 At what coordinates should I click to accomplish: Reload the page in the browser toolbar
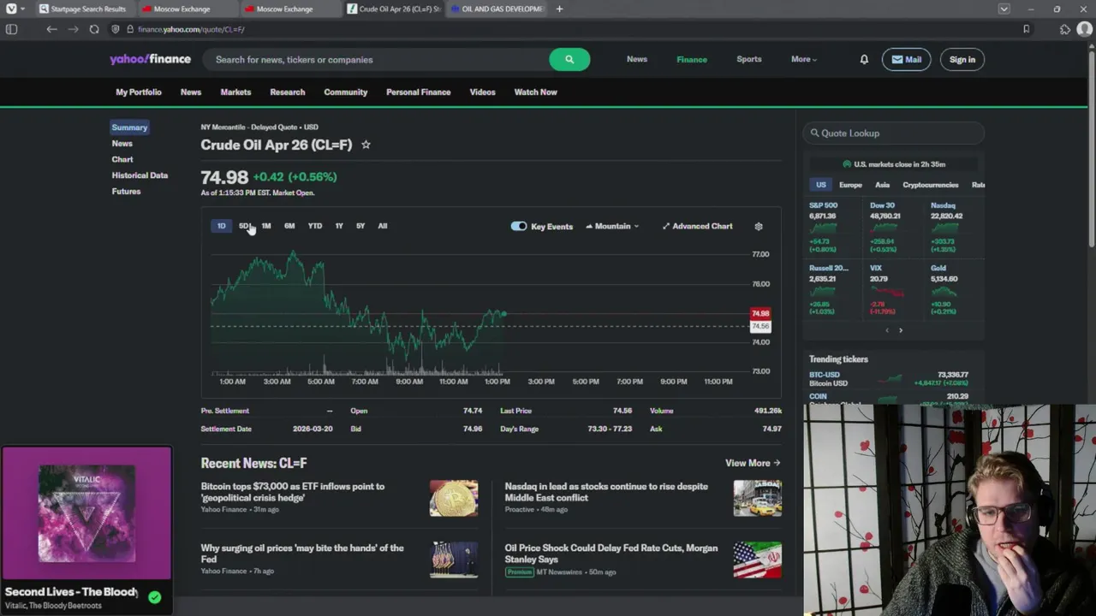tap(94, 29)
